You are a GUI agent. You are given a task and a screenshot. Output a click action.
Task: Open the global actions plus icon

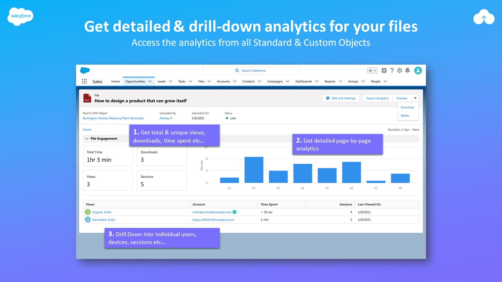[384, 70]
